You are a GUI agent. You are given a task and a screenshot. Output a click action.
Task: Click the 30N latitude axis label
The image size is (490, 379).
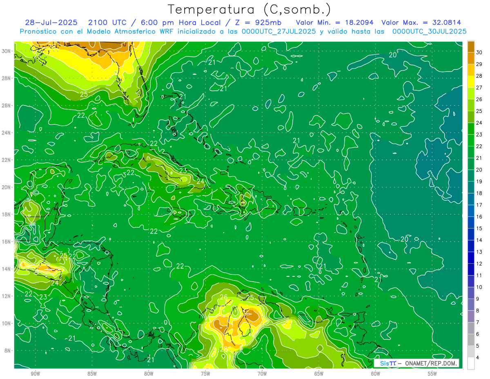point(6,51)
